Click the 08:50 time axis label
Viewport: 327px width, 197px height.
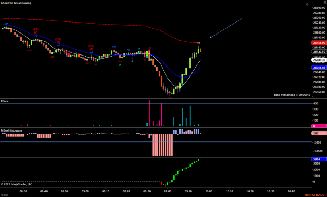coord(64,191)
